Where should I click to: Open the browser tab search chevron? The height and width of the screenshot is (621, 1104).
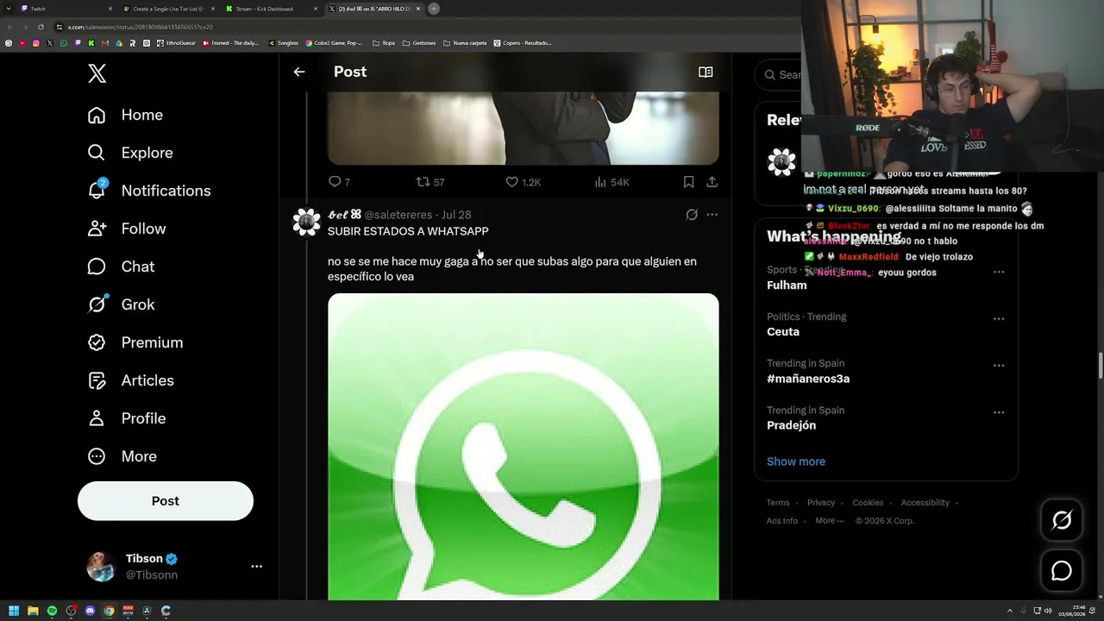(x=8, y=9)
